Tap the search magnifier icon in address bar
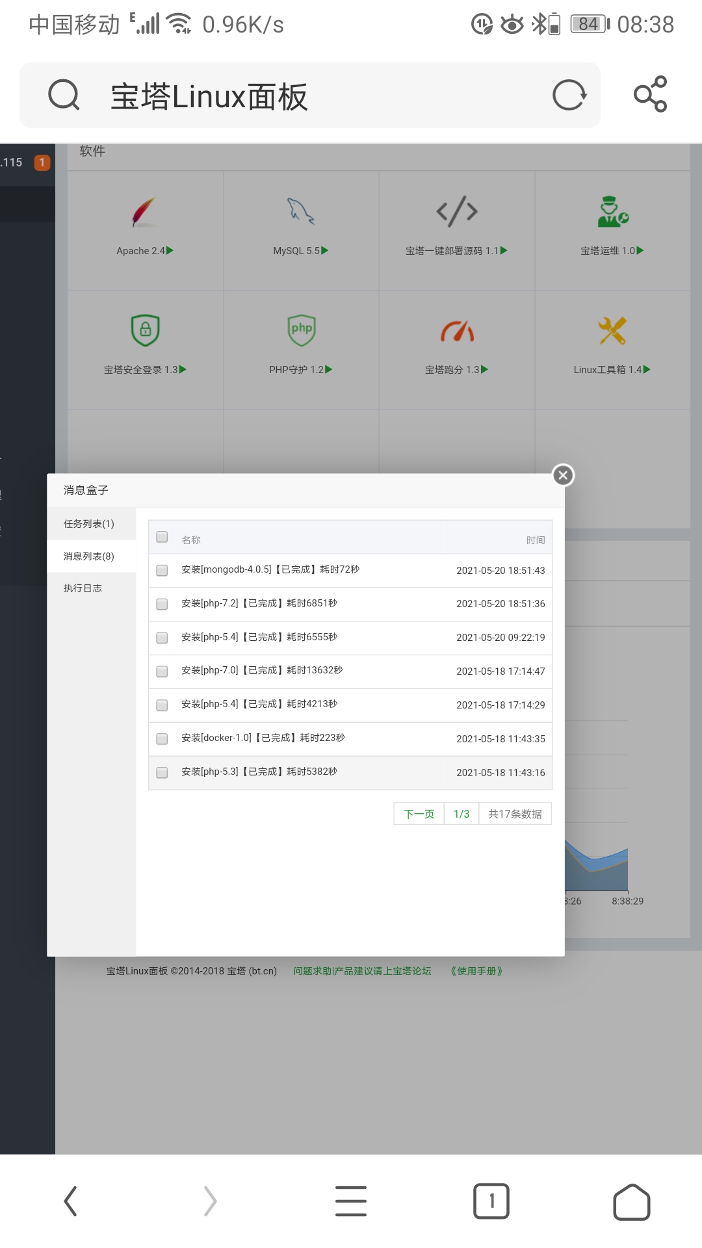This screenshot has height=1248, width=702. (64, 96)
